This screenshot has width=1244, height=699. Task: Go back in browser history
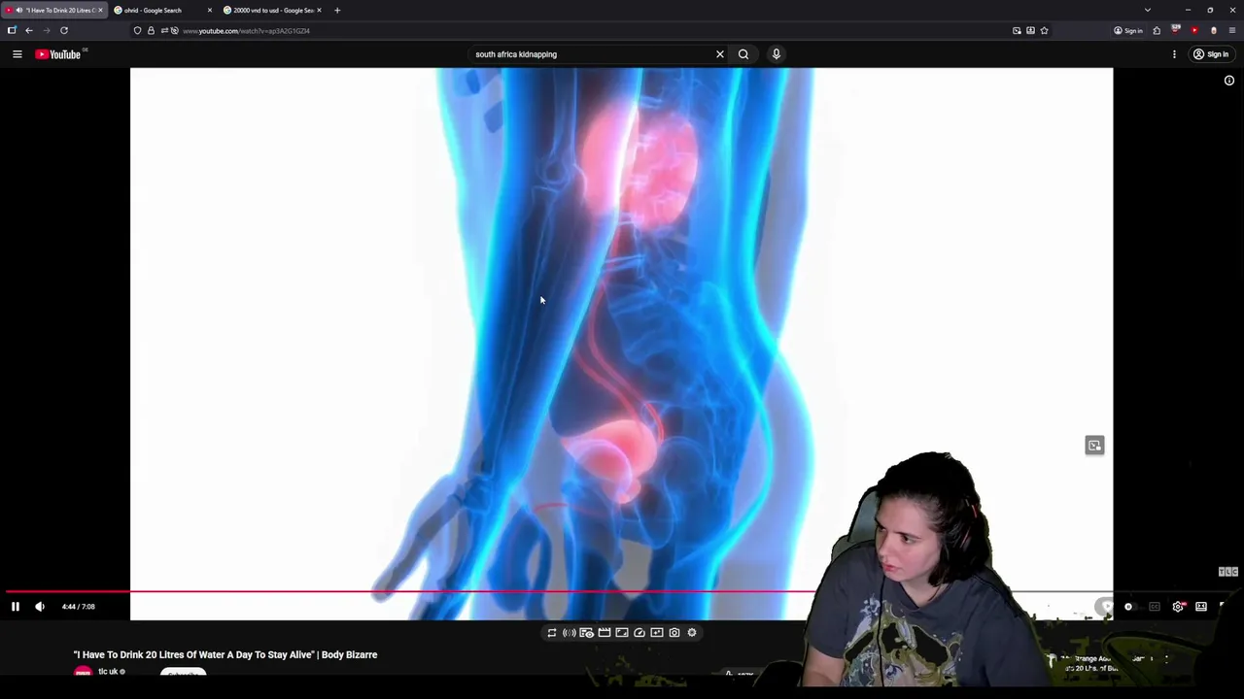tap(29, 31)
